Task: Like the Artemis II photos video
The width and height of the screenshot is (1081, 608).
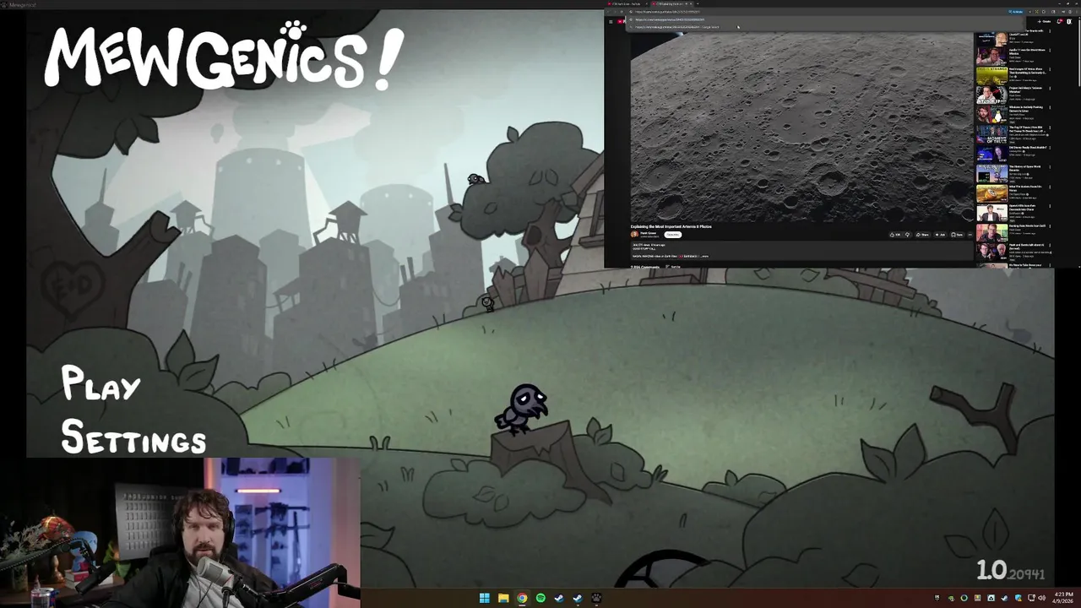Action: tap(895, 235)
